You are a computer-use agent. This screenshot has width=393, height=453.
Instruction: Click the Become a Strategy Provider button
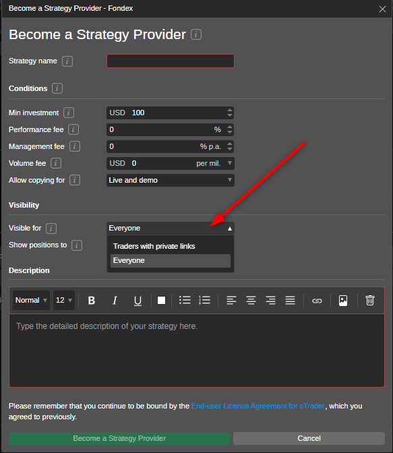[119, 438]
